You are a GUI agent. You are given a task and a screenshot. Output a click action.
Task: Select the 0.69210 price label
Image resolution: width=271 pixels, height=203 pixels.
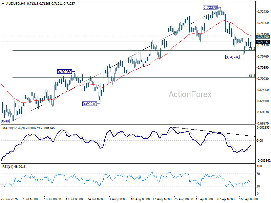tap(89, 104)
